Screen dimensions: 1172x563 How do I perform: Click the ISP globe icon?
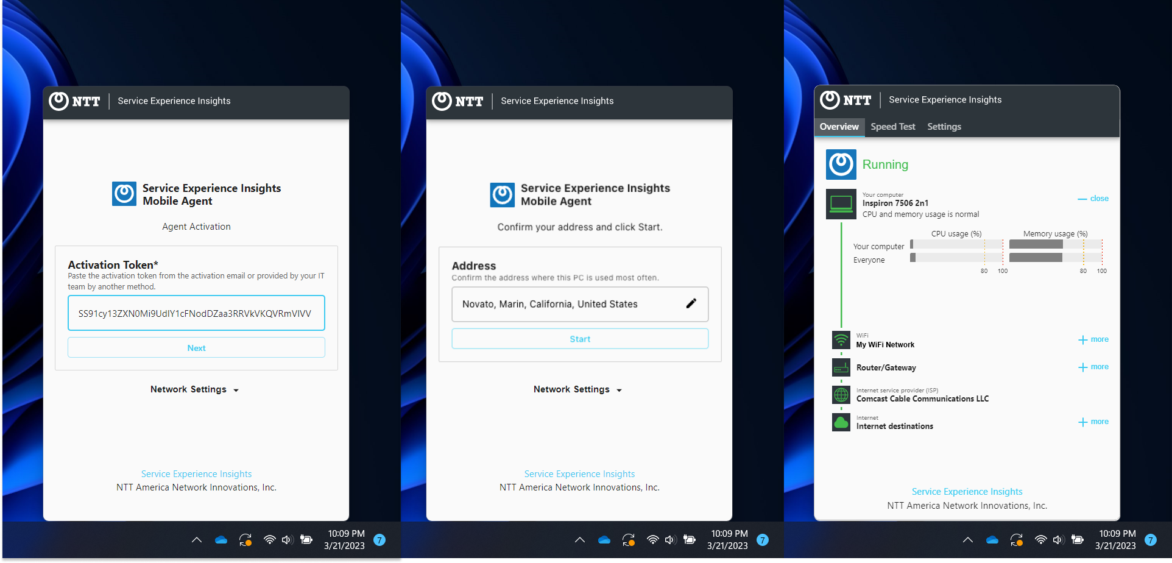841,395
